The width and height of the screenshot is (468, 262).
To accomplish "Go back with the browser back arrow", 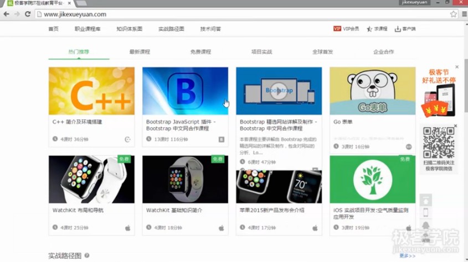I will tap(6, 14).
